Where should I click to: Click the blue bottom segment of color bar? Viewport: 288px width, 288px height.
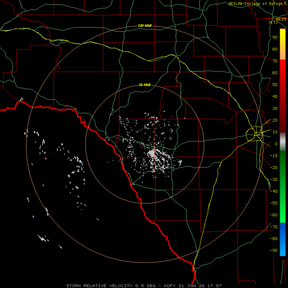coord(283,239)
